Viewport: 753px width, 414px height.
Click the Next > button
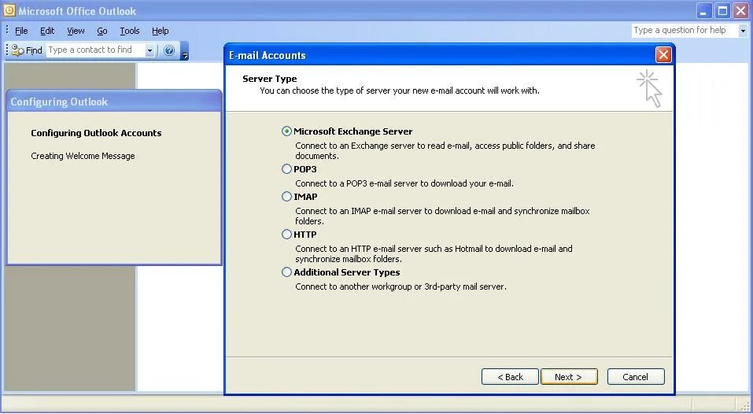(569, 377)
